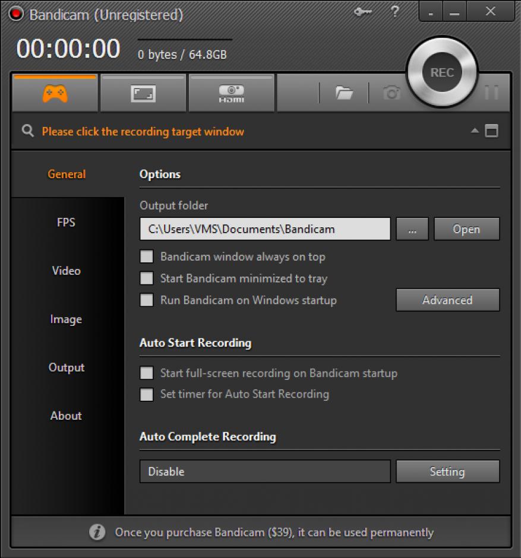Enable Set timer for Auto Start Recording
This screenshot has width=521, height=558.
[146, 394]
